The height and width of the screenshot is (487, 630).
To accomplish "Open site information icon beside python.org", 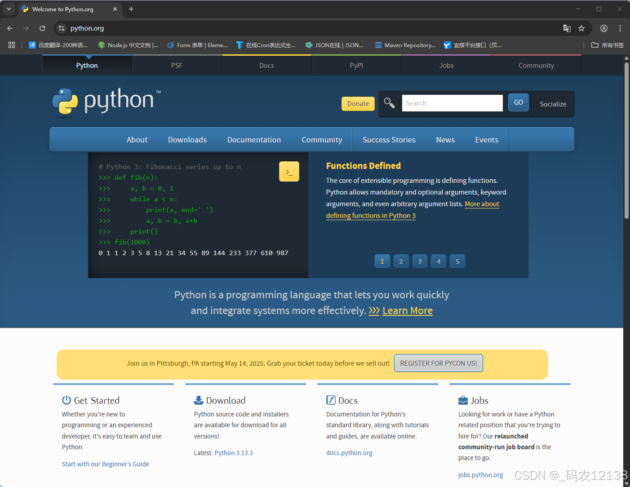I will [62, 28].
